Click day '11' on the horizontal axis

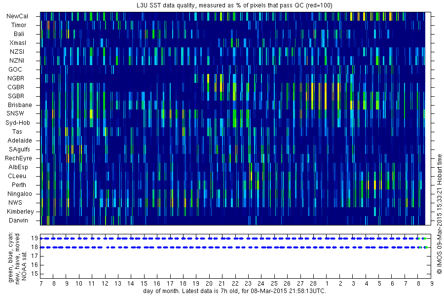(91, 284)
